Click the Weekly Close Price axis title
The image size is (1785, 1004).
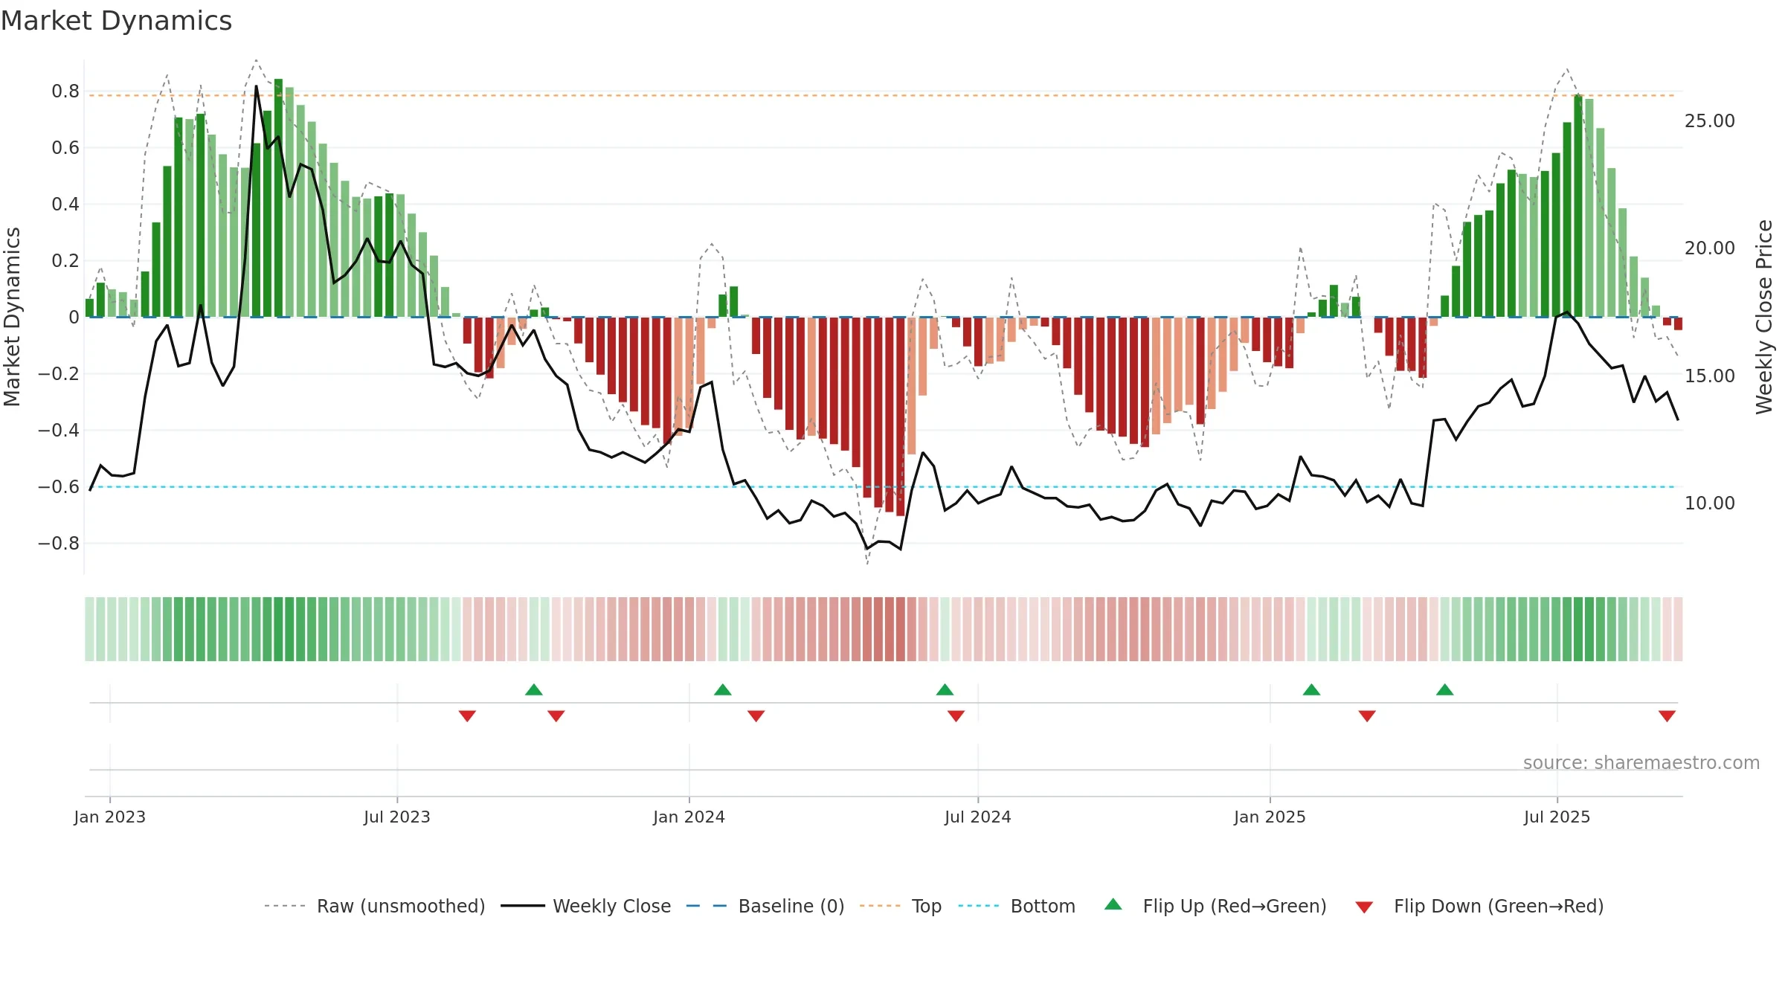(1764, 317)
